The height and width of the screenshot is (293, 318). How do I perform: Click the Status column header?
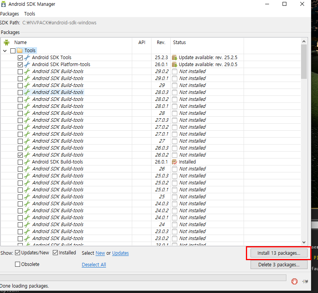coord(179,43)
